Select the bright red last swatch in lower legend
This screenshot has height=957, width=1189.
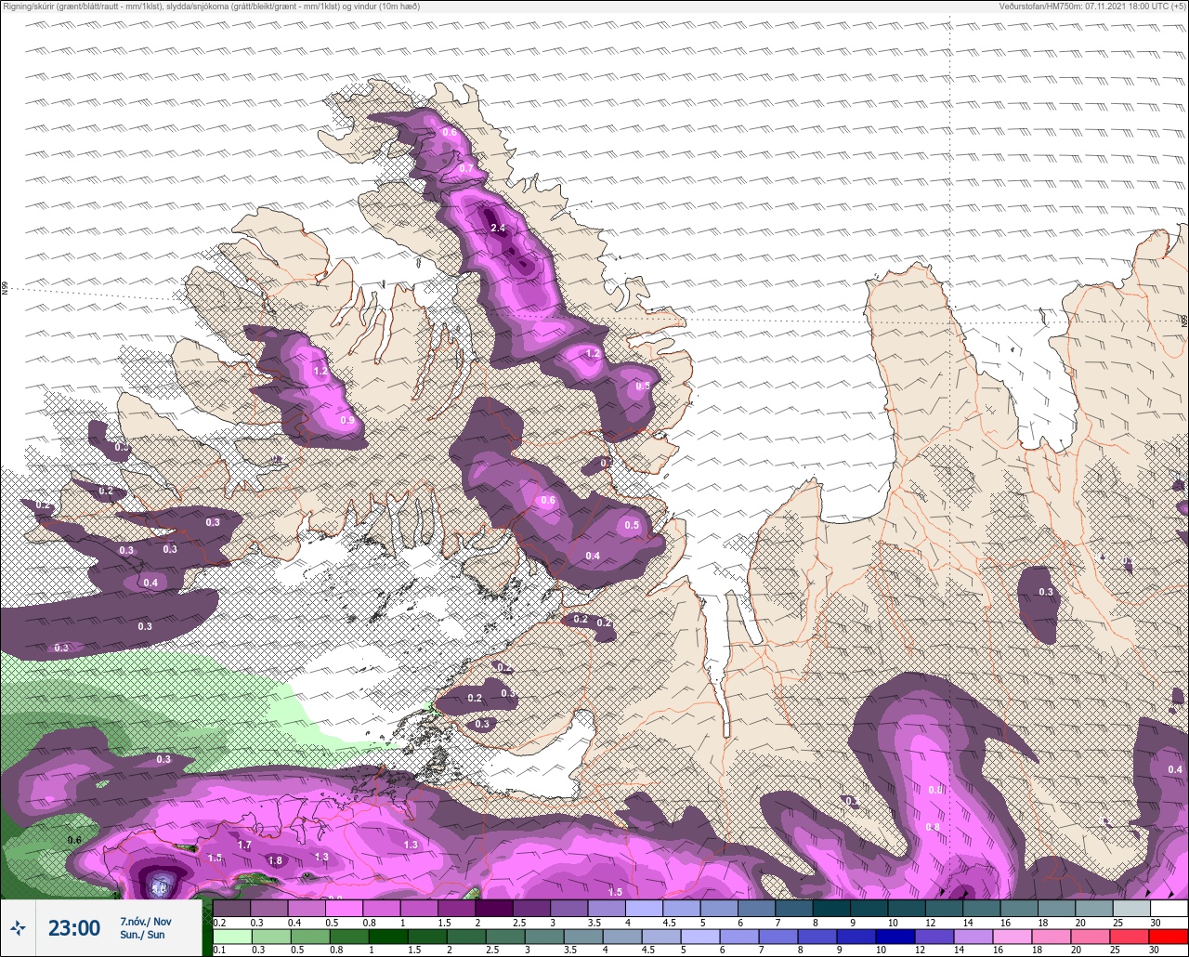[x=1169, y=937]
